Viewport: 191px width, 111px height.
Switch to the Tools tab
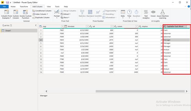[x=57, y=6]
